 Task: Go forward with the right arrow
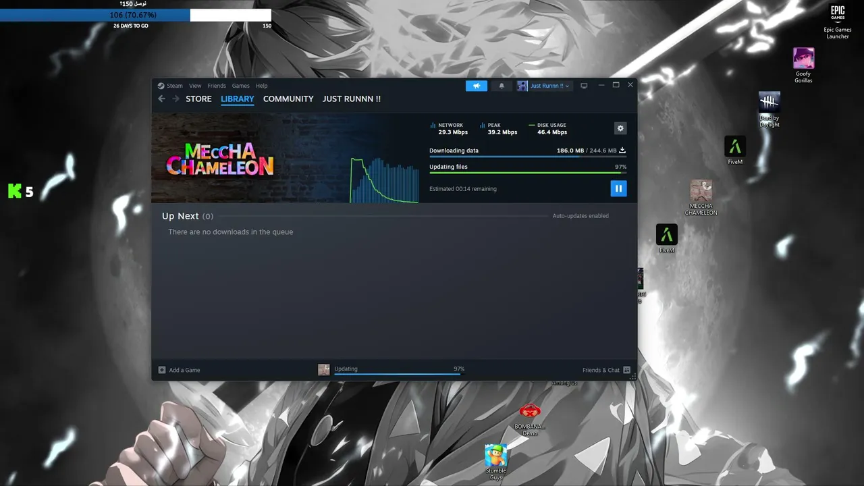175,99
